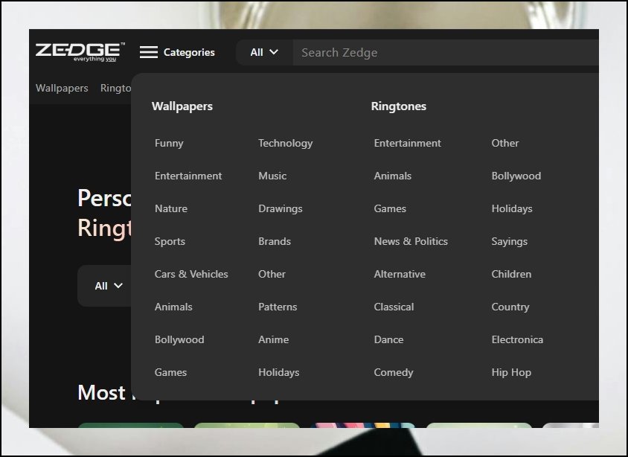The width and height of the screenshot is (628, 457).
Task: Open the Wallpapers nav tab
Action: click(x=62, y=88)
